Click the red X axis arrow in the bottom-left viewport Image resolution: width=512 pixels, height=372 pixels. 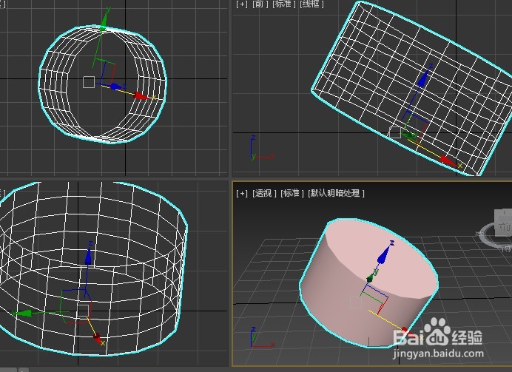[x=98, y=339]
